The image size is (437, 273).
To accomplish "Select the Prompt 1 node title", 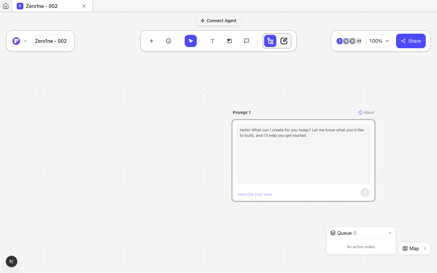I will pyautogui.click(x=242, y=113).
